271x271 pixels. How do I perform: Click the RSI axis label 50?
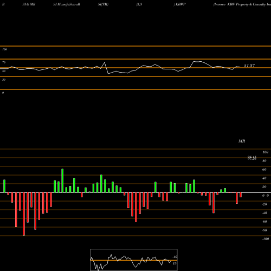click(4, 71)
